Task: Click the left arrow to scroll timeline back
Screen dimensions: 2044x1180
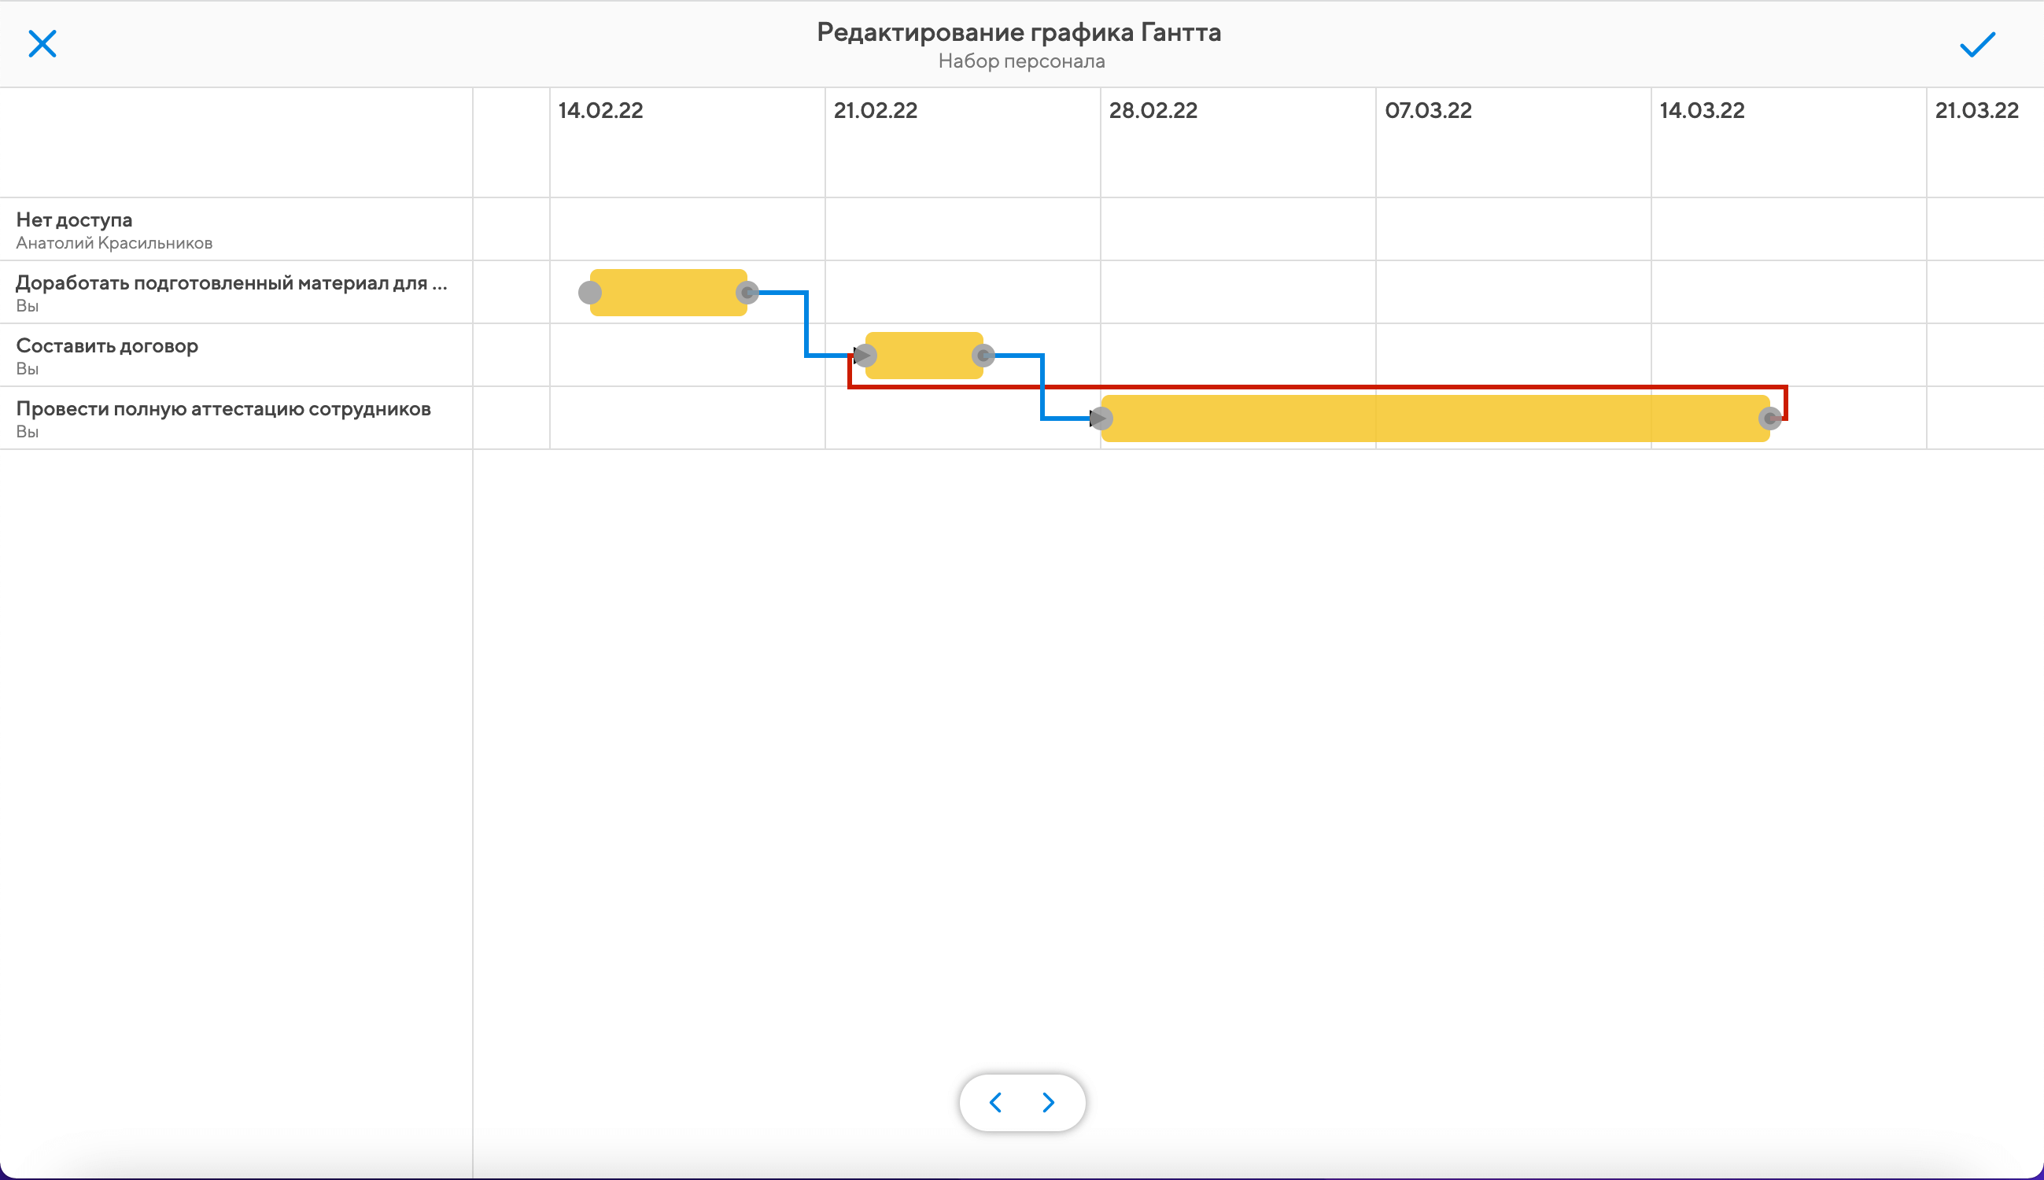Action: click(x=996, y=1102)
